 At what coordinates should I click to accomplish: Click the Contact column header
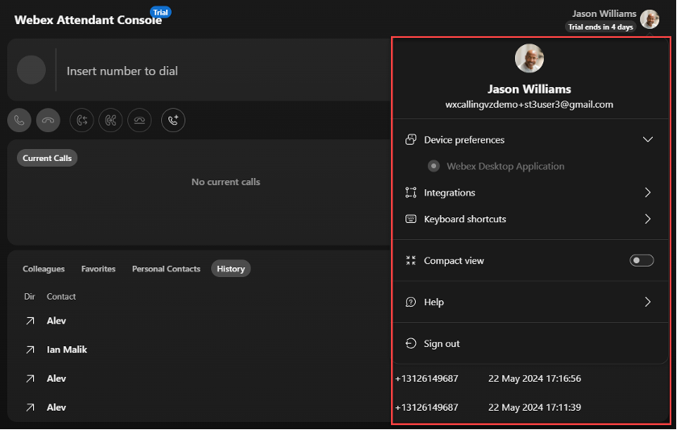(61, 296)
